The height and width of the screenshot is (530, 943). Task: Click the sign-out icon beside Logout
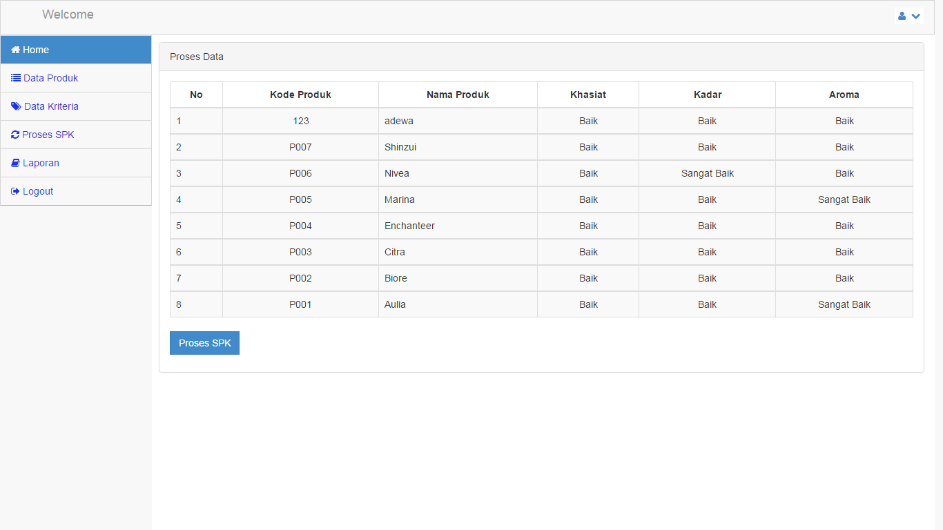[x=16, y=191]
